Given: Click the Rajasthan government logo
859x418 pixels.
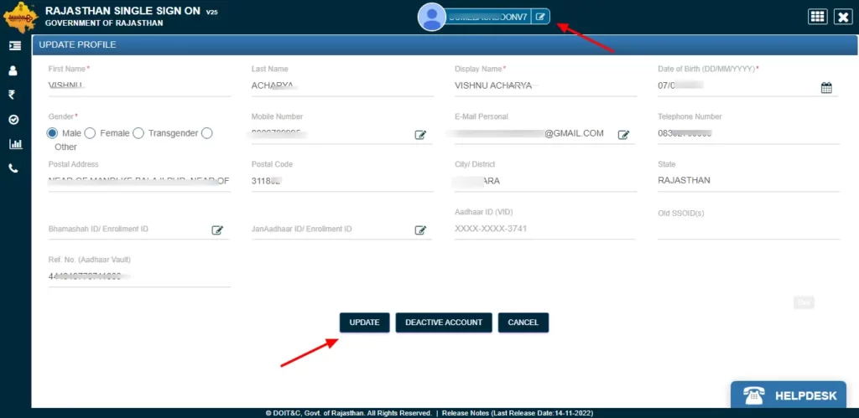Looking at the screenshot, I should click(20, 18).
